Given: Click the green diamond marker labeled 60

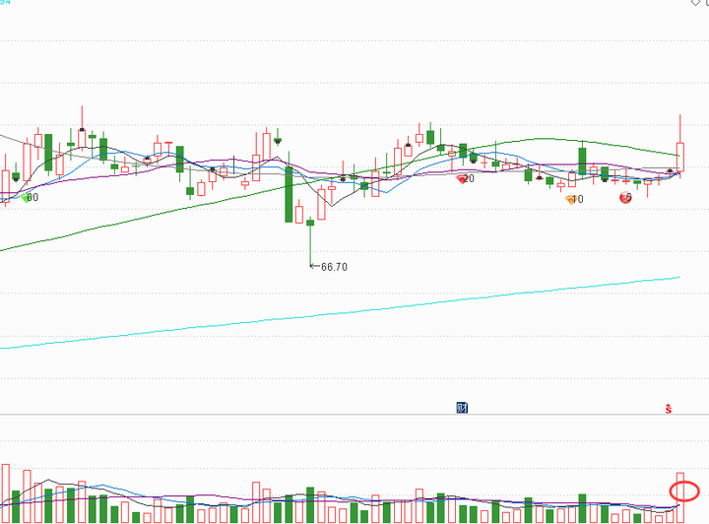Looking at the screenshot, I should click(26, 198).
